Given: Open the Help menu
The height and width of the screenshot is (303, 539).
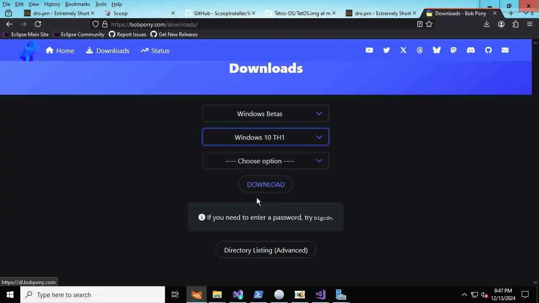Looking at the screenshot, I should tap(117, 4).
